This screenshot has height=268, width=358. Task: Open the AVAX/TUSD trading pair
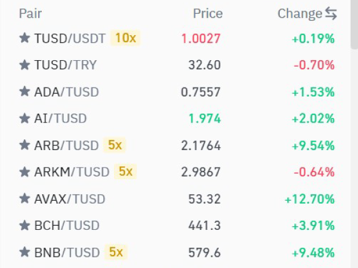pyautogui.click(x=70, y=199)
